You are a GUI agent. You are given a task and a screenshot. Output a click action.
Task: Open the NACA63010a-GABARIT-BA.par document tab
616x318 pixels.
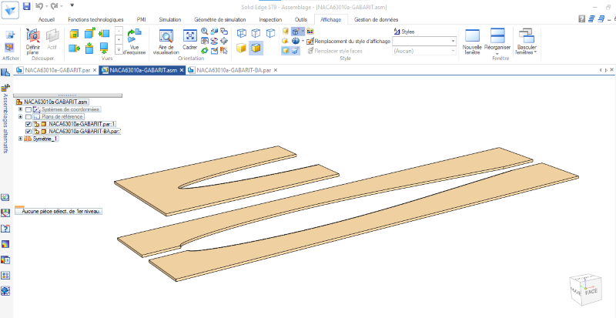click(x=233, y=69)
